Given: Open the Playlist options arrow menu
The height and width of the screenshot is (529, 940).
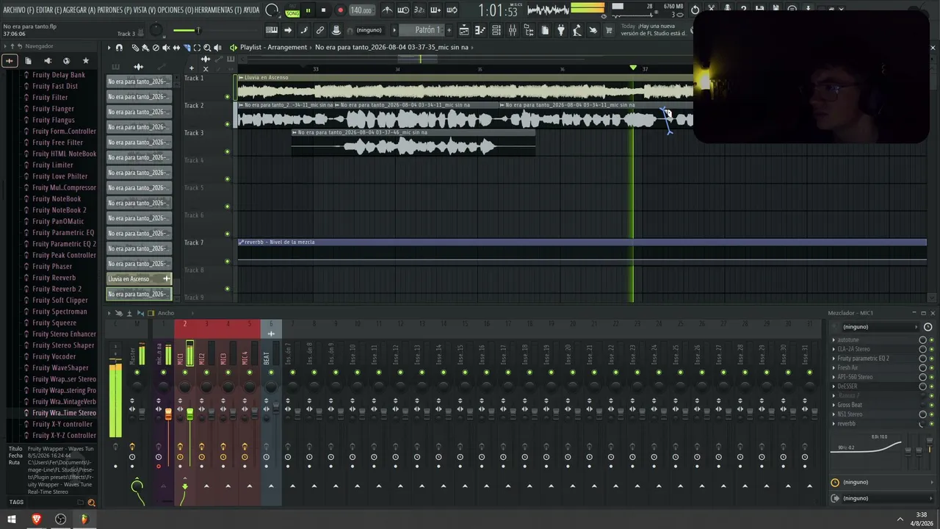Looking at the screenshot, I should click(x=109, y=48).
